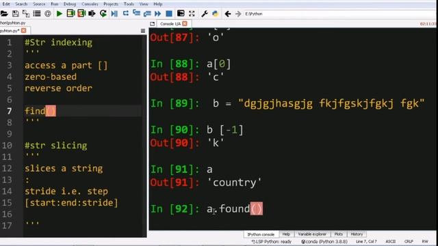The image size is (438, 246).
Task: Go back with the left arrow icon
Action: (228, 14)
